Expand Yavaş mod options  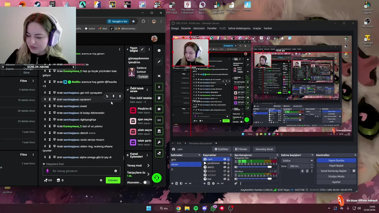[x=148, y=165]
